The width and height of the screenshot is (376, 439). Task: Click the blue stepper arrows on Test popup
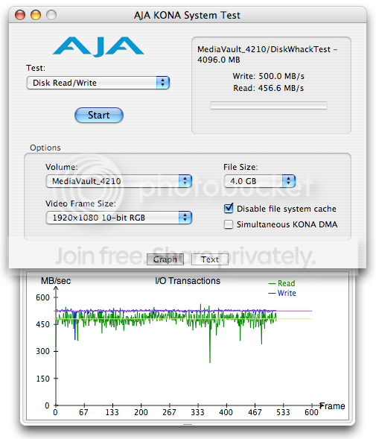[x=163, y=83]
